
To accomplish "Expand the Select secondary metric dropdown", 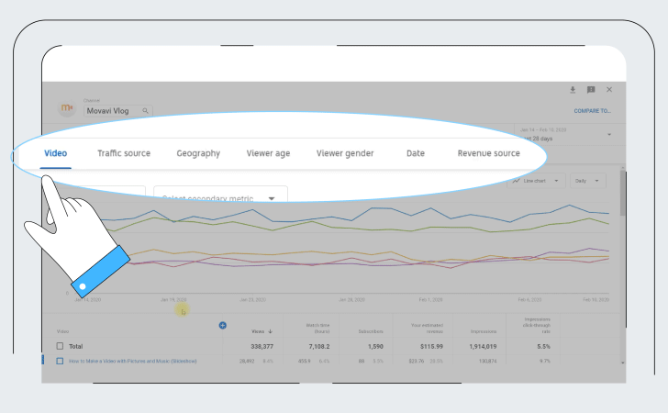I will [220, 195].
